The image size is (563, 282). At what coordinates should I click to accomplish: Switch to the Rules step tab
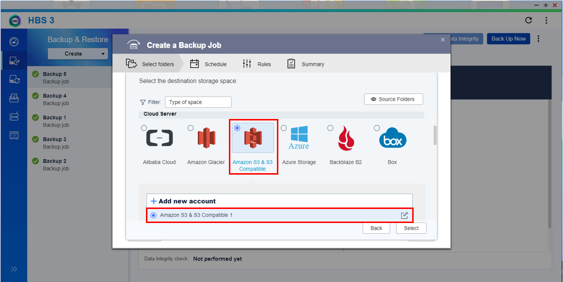point(257,64)
